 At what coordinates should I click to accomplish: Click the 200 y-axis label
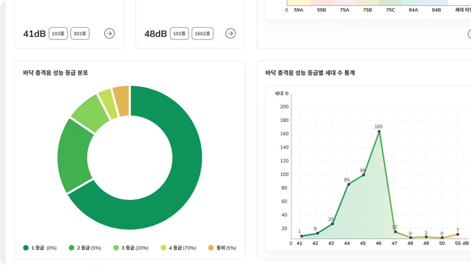click(284, 107)
